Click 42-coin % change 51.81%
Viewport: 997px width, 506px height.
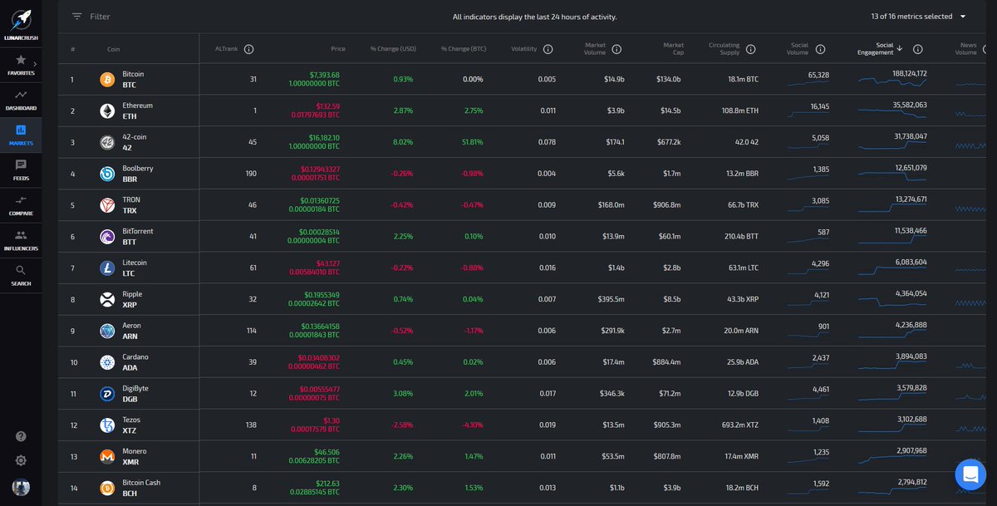tap(472, 142)
